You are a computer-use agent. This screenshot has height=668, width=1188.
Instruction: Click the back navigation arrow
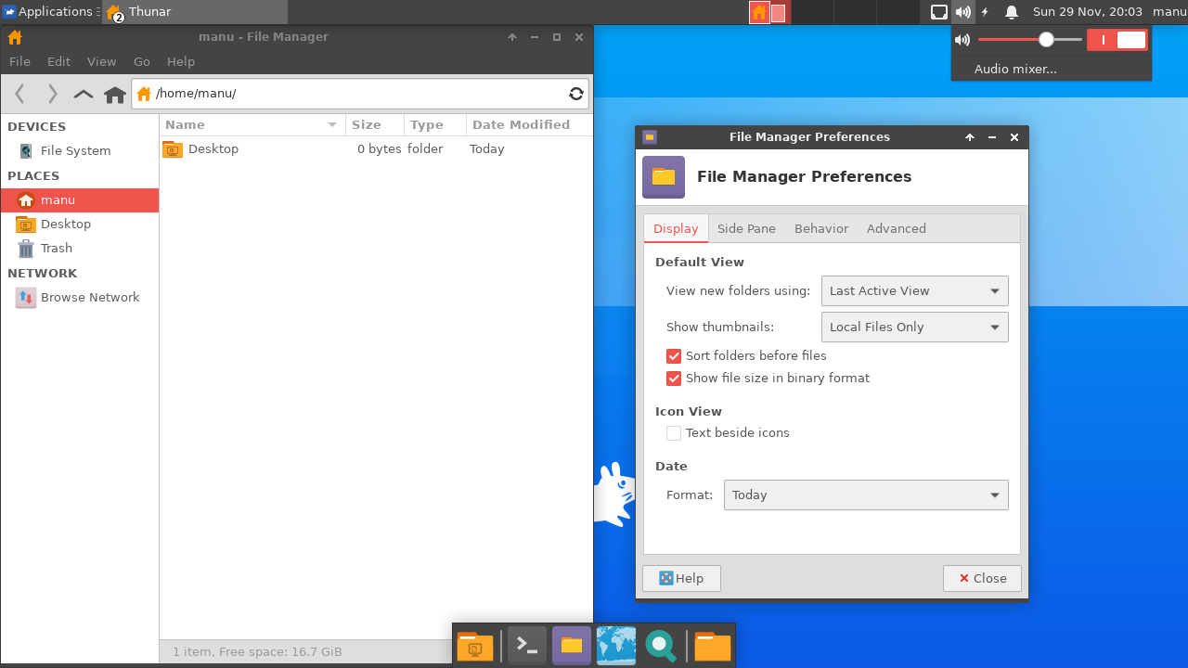(20, 94)
